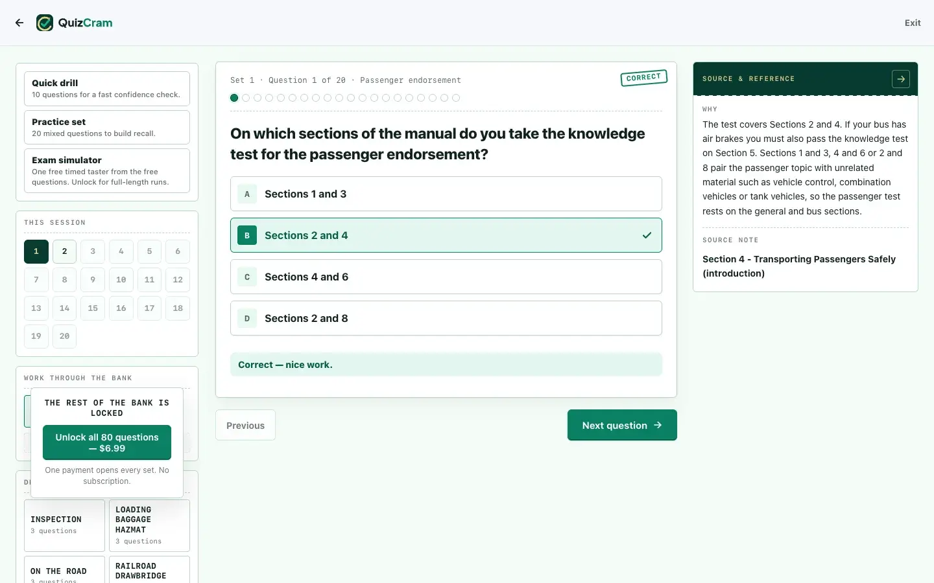Open question 3 in session grid

click(x=93, y=251)
